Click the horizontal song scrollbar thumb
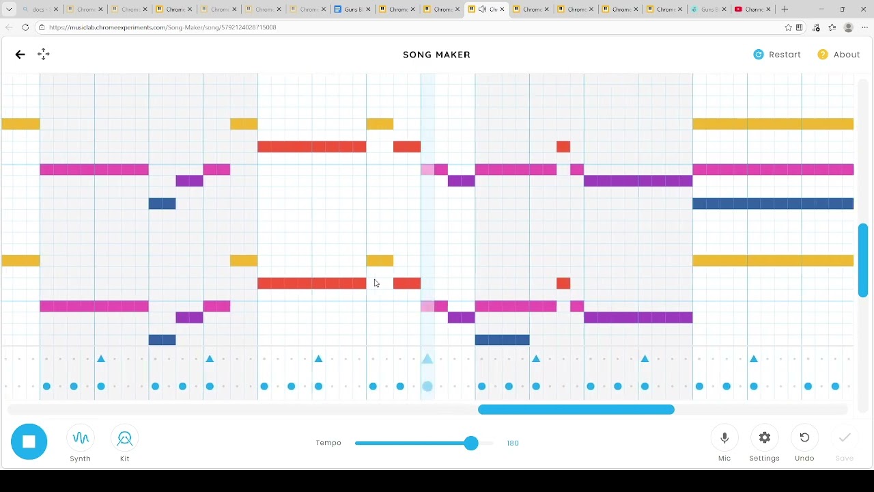The image size is (874, 492). (576, 409)
